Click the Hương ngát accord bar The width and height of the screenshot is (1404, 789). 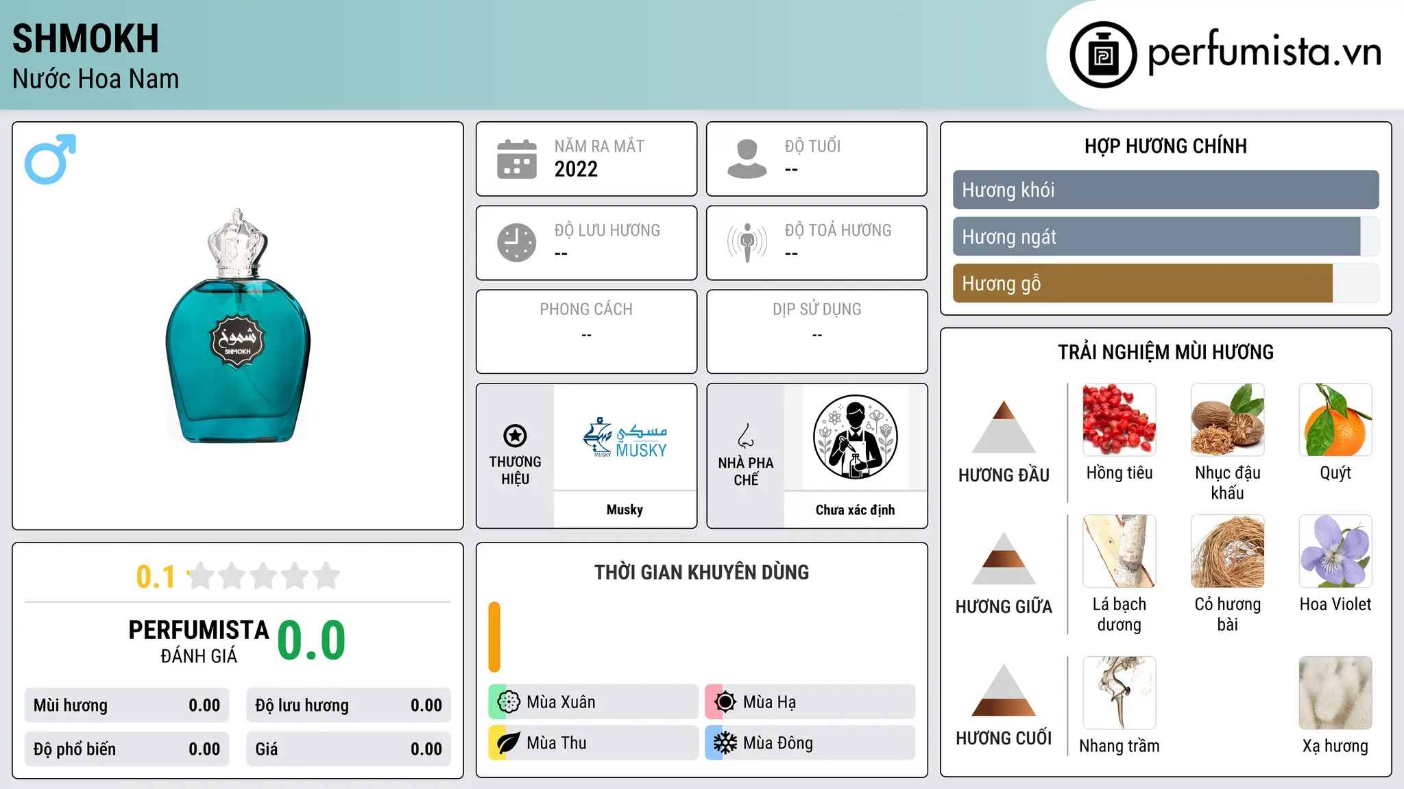click(x=1165, y=236)
